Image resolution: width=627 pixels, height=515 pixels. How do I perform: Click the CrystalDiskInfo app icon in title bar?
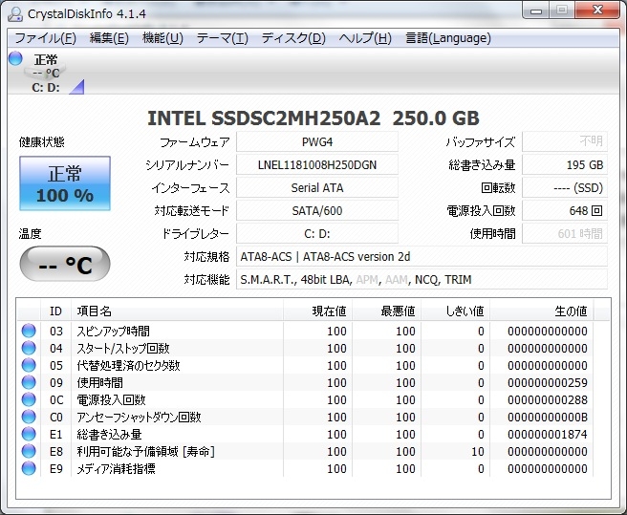click(x=13, y=11)
